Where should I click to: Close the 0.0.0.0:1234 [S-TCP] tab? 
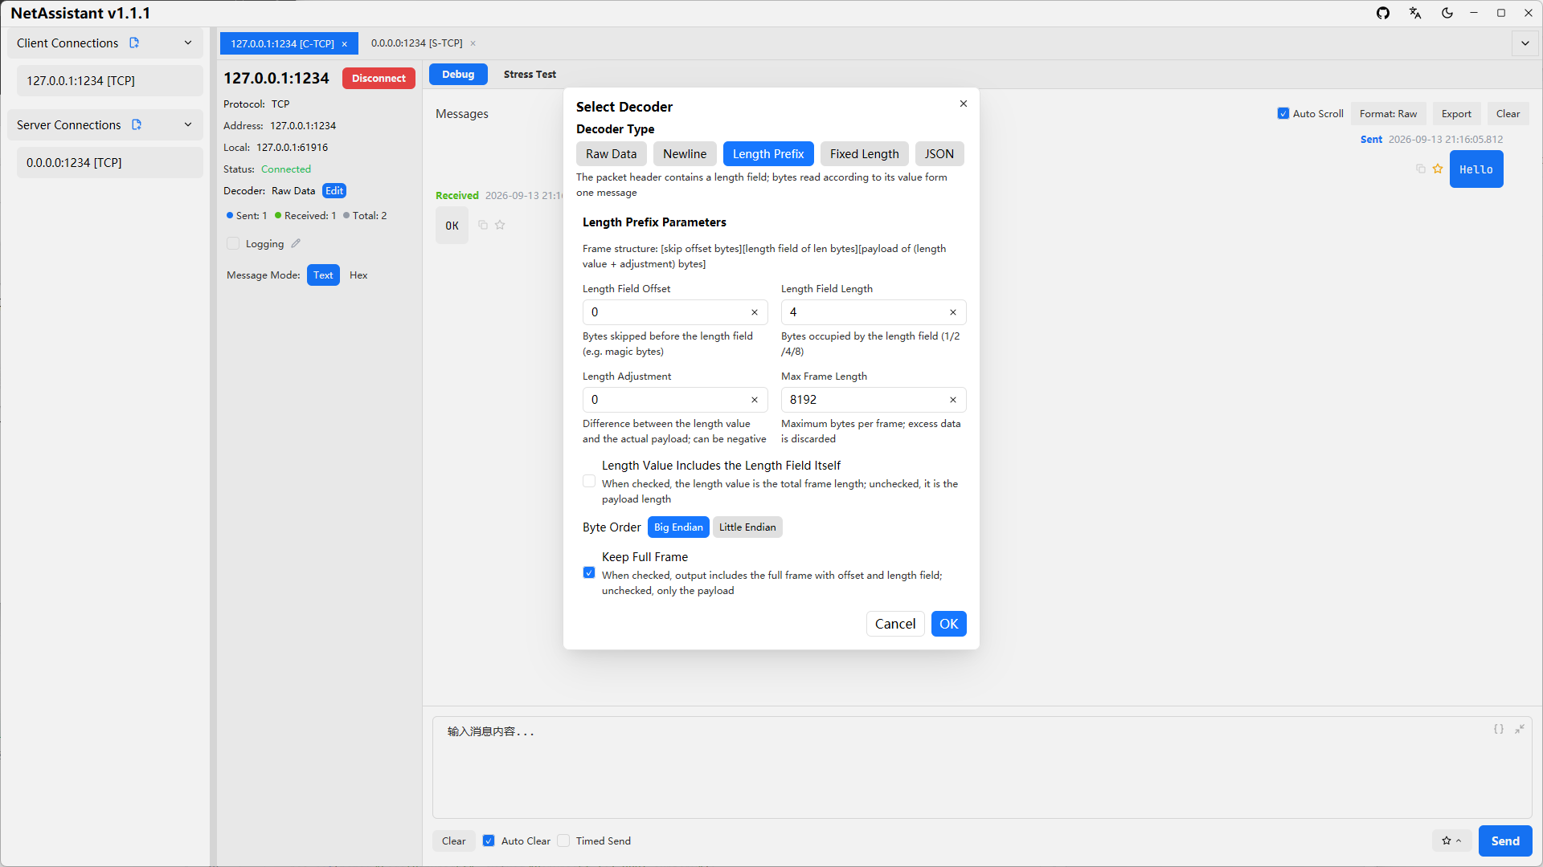click(473, 43)
